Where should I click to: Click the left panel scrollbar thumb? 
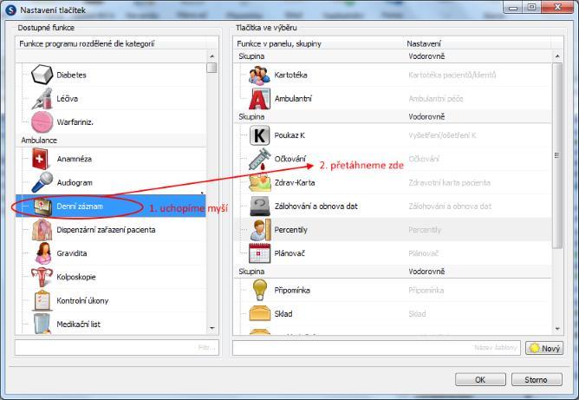tap(212, 68)
